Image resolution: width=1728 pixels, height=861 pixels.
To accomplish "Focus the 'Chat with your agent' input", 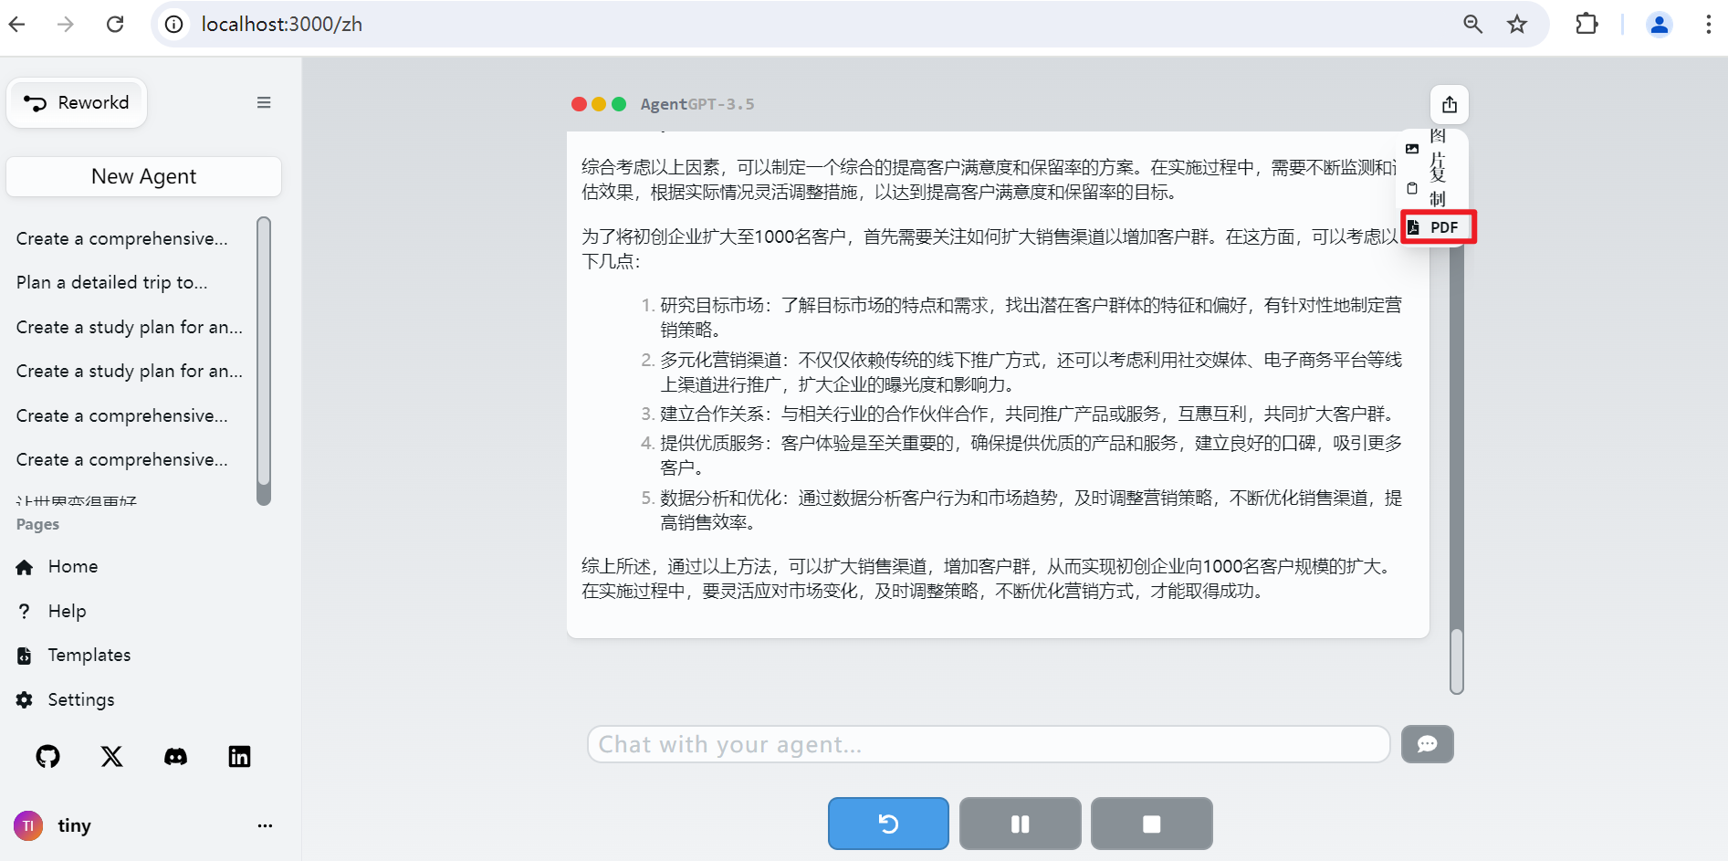I will point(988,744).
